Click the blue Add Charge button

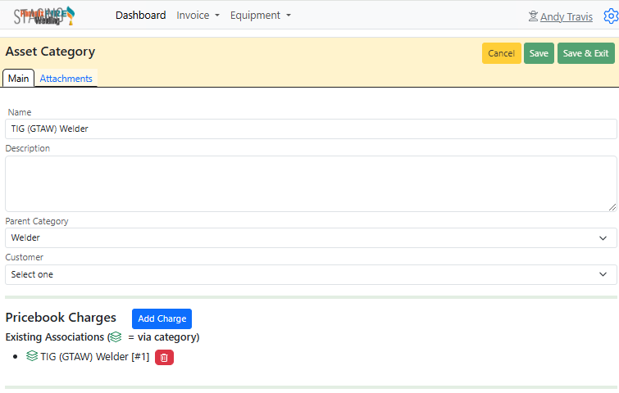tap(162, 318)
